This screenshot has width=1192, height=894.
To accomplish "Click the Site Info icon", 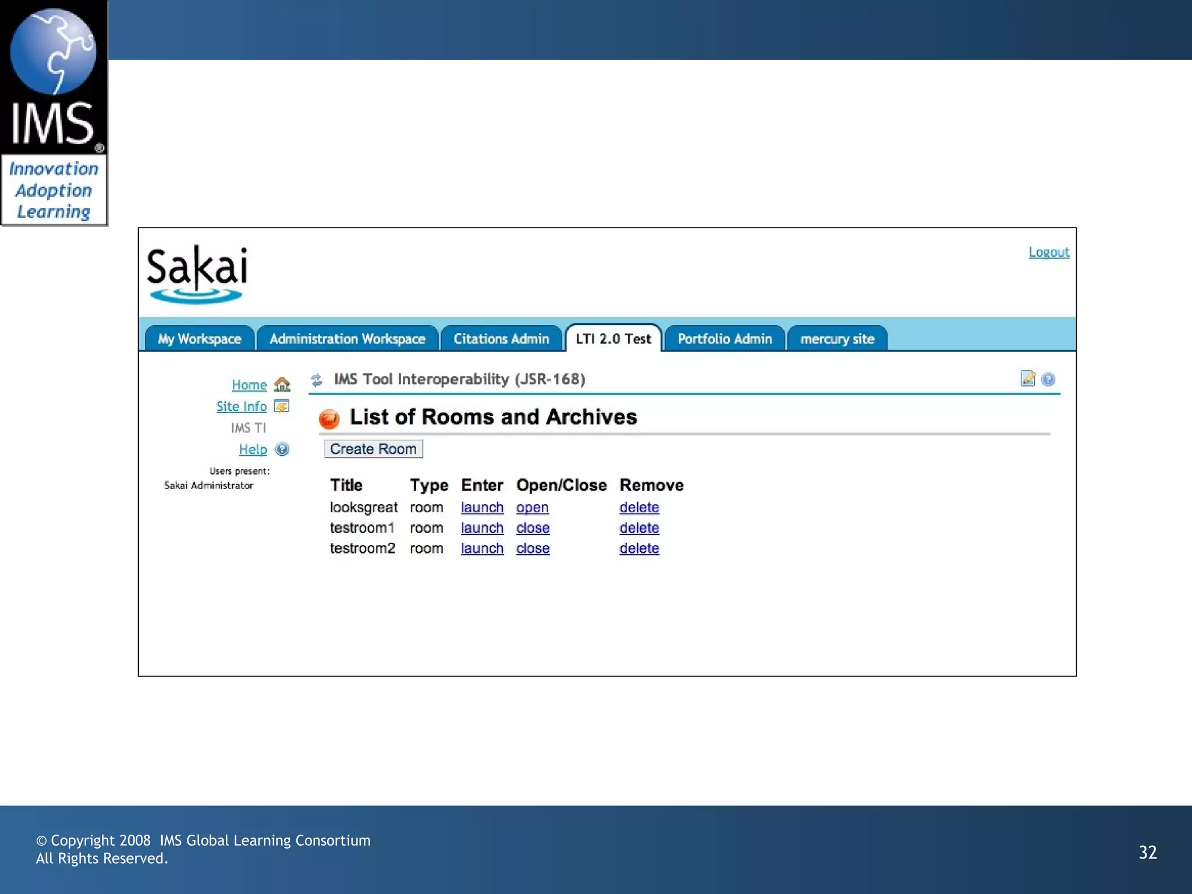I will [282, 406].
